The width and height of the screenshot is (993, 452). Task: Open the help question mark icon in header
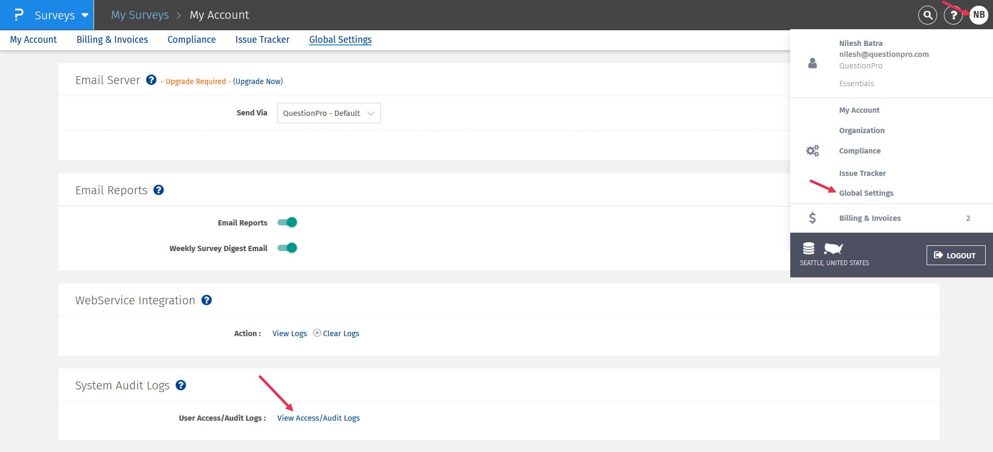(x=953, y=15)
